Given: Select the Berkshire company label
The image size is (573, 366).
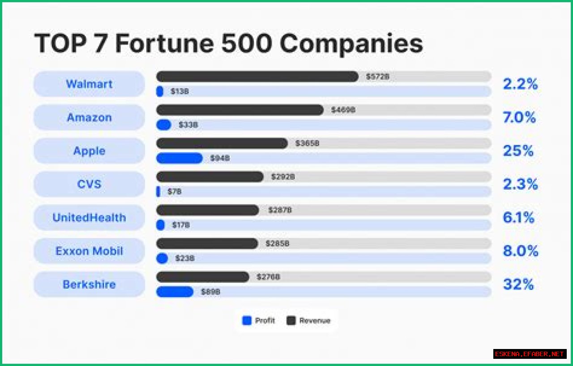Looking at the screenshot, I should tap(89, 285).
